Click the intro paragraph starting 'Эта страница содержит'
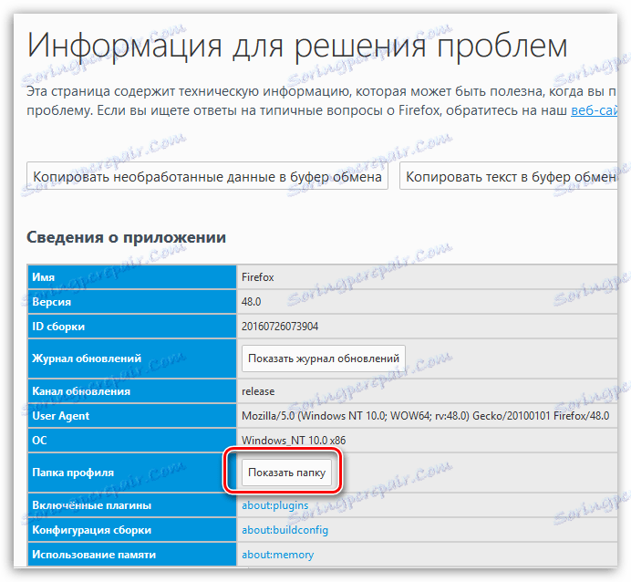Image resolution: width=631 pixels, height=582 pixels. pyautogui.click(x=322, y=100)
